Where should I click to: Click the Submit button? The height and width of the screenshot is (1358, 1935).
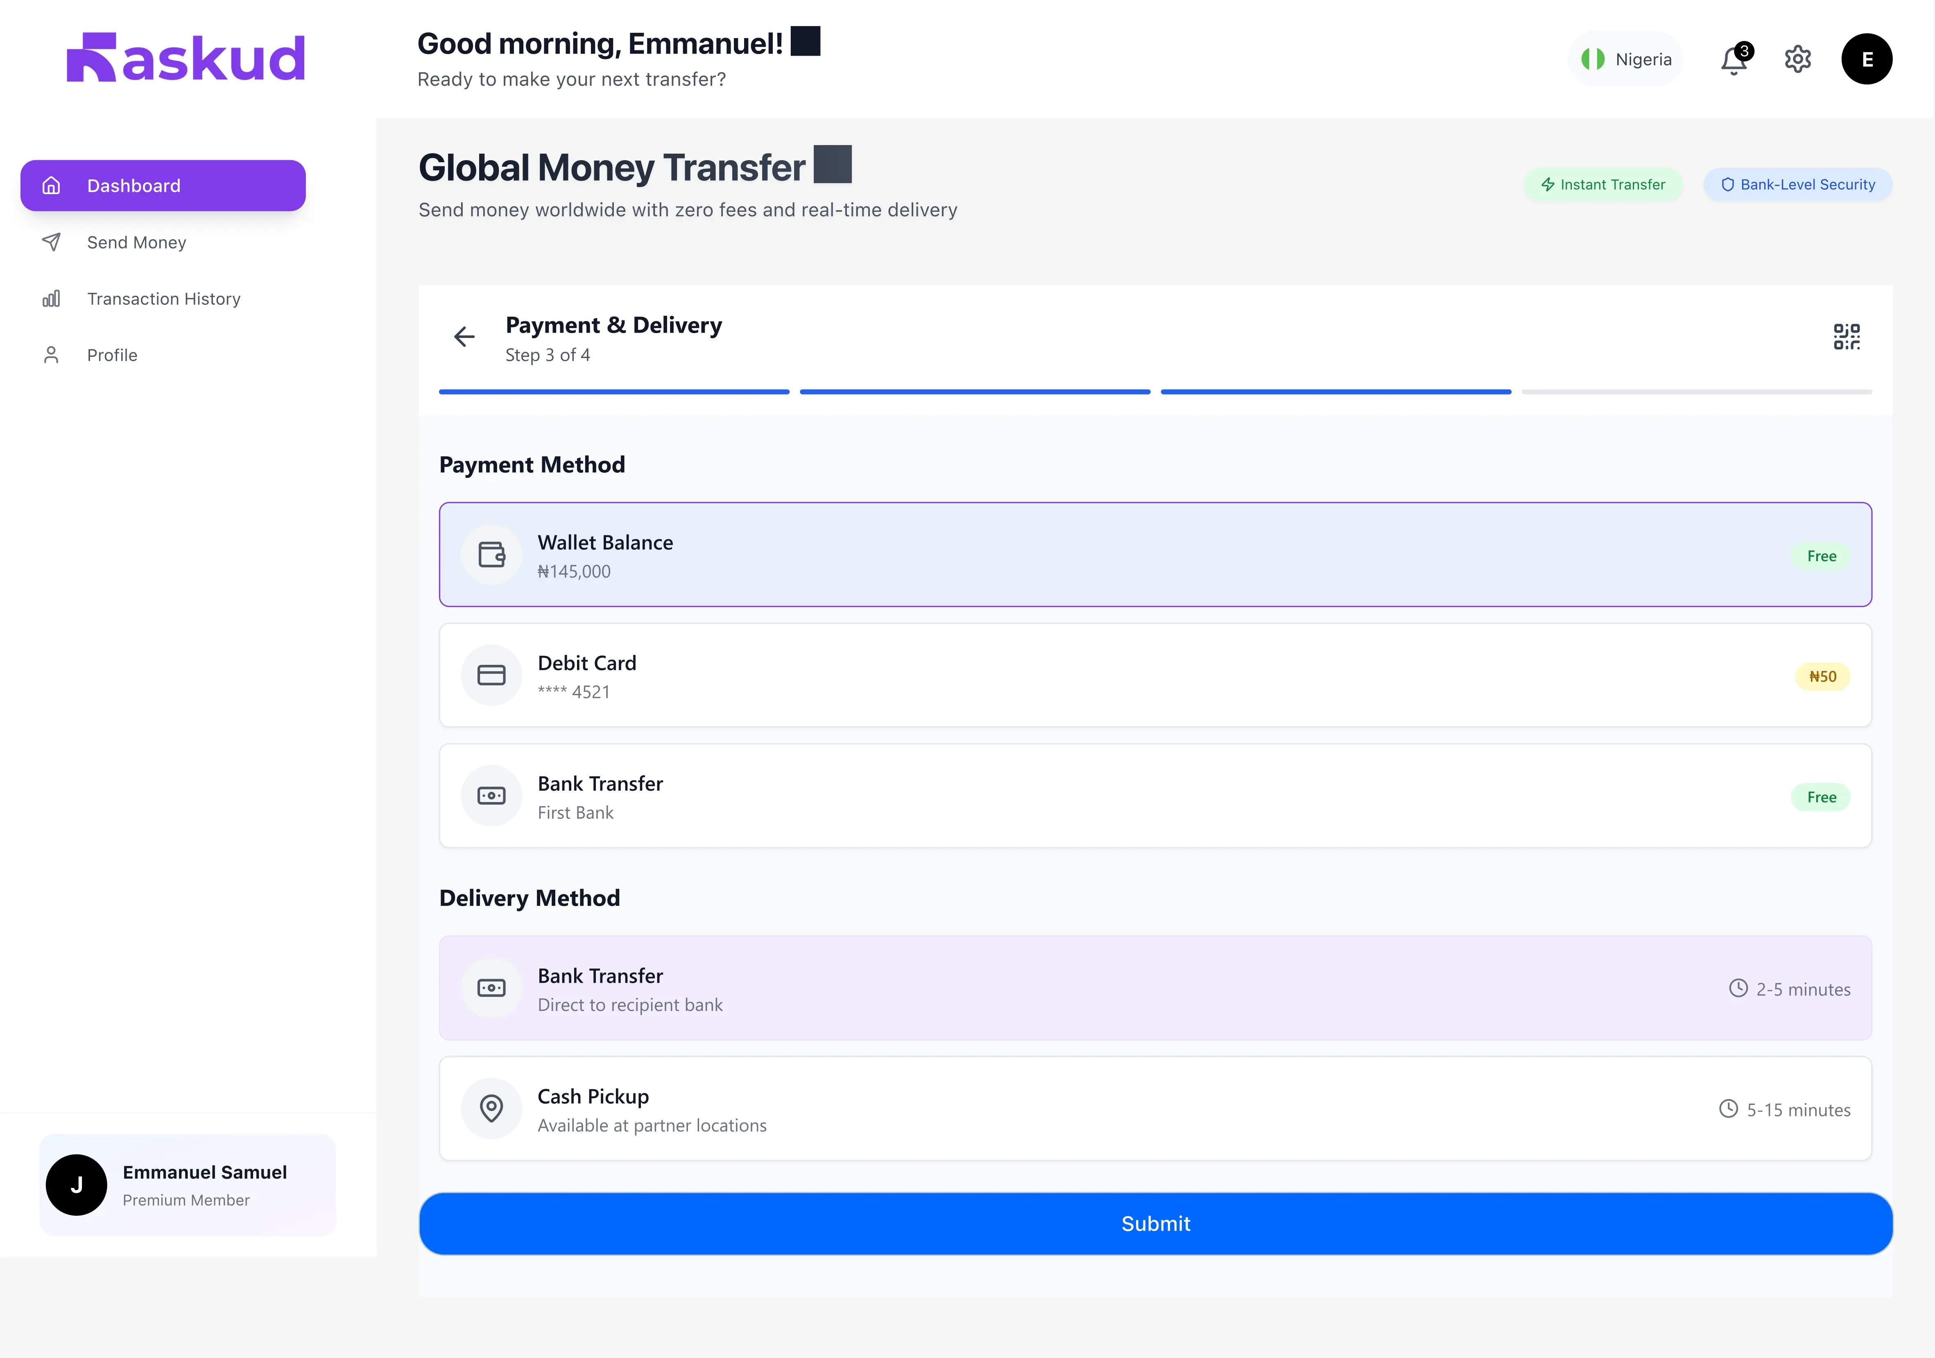[x=1155, y=1223]
